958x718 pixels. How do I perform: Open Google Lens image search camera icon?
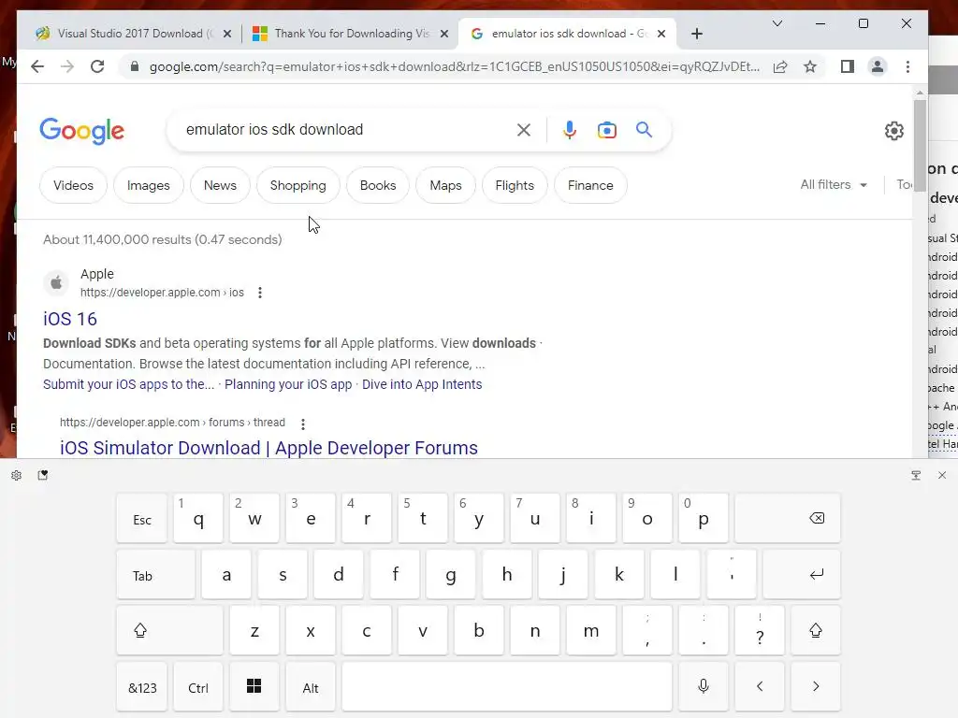click(606, 130)
